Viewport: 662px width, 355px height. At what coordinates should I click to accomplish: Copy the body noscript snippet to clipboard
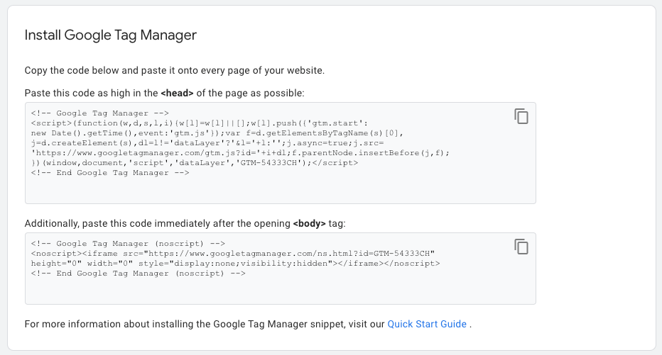point(521,247)
